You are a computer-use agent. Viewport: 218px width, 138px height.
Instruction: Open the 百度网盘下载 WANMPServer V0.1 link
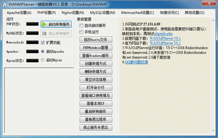point(165,38)
